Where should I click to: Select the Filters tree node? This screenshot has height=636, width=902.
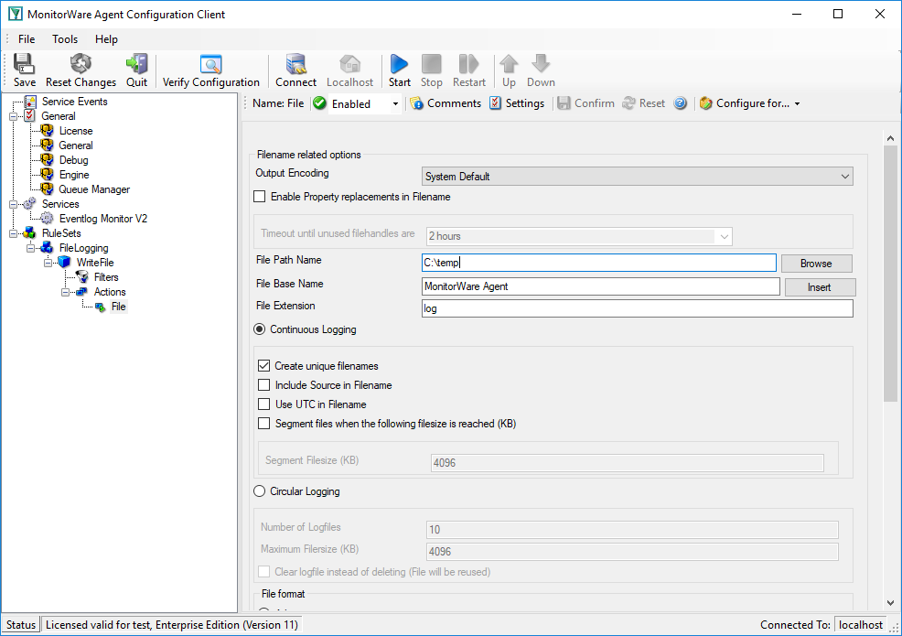(x=106, y=277)
